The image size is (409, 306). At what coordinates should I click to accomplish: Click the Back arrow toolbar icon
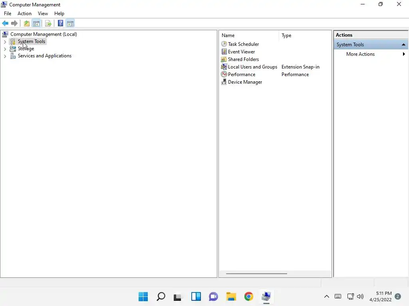(5, 24)
